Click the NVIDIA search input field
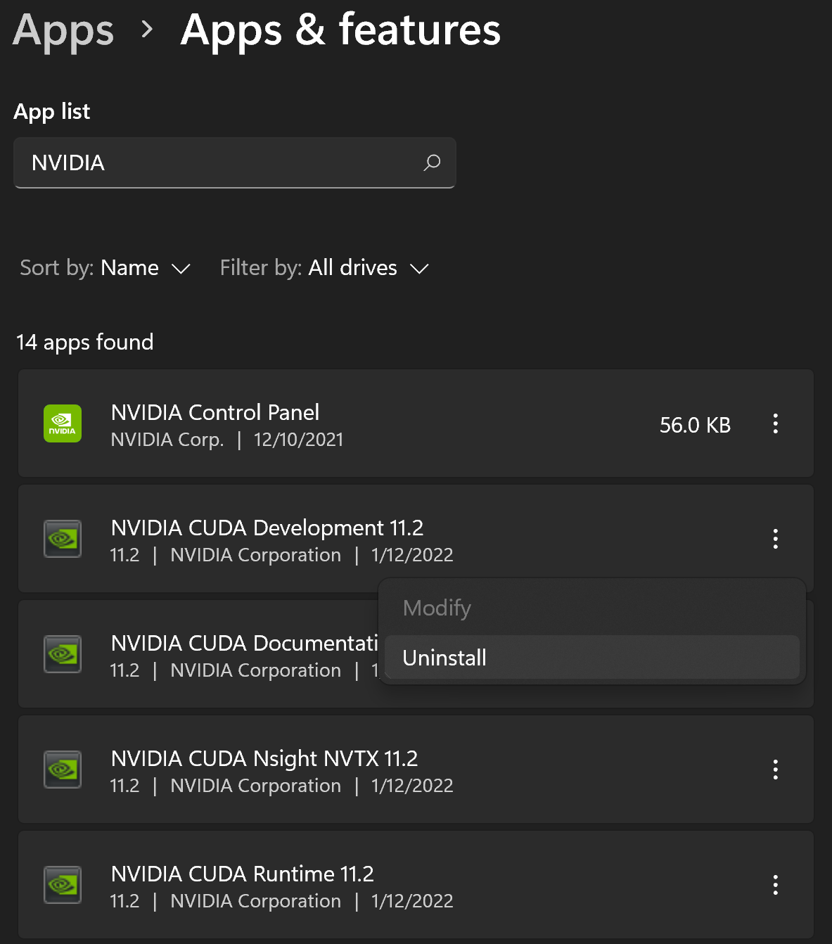 click(x=235, y=162)
